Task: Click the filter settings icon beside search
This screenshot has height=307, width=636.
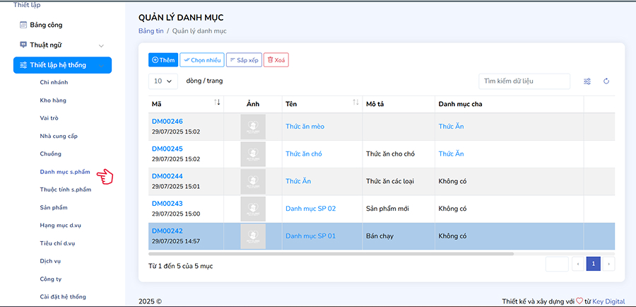Action: 587,81
